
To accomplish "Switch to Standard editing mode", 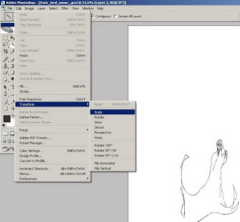I will click(5, 134).
